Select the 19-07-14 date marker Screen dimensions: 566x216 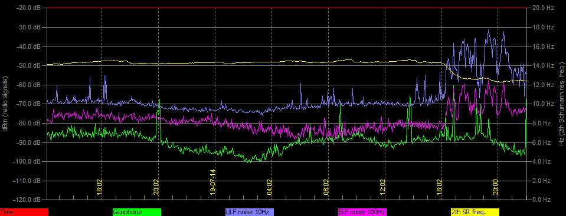(x=213, y=182)
